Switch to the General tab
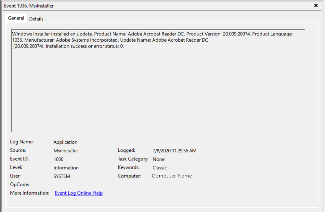 [16, 18]
